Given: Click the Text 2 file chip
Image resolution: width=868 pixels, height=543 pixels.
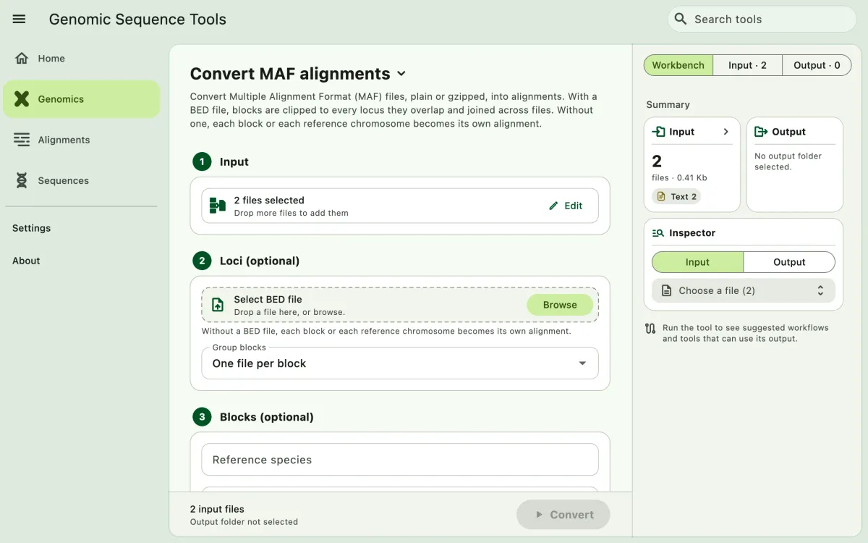Looking at the screenshot, I should click(677, 196).
